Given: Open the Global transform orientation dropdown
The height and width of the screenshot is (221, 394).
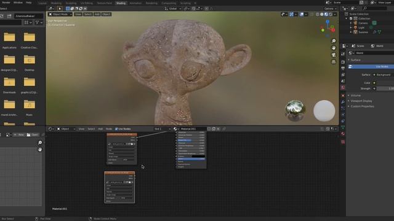Looking at the screenshot, I should [172, 9].
